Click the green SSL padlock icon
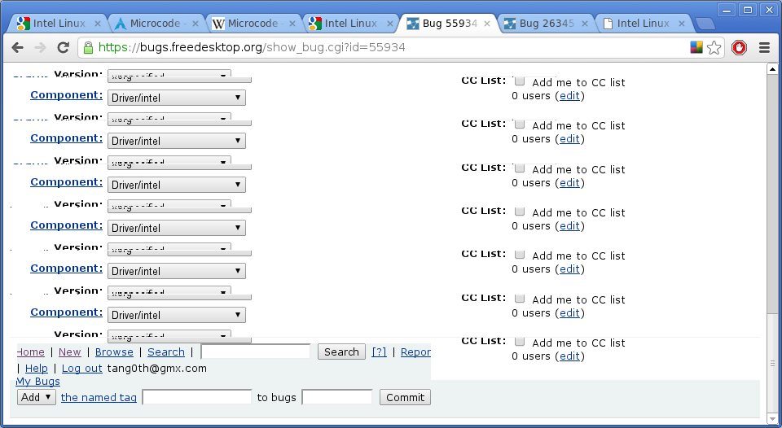This screenshot has width=782, height=428. [88, 48]
